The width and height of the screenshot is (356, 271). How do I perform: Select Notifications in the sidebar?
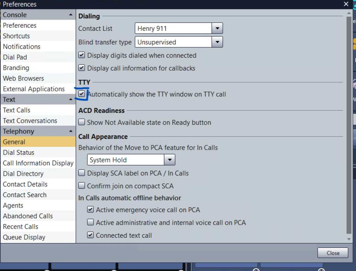pos(38,46)
